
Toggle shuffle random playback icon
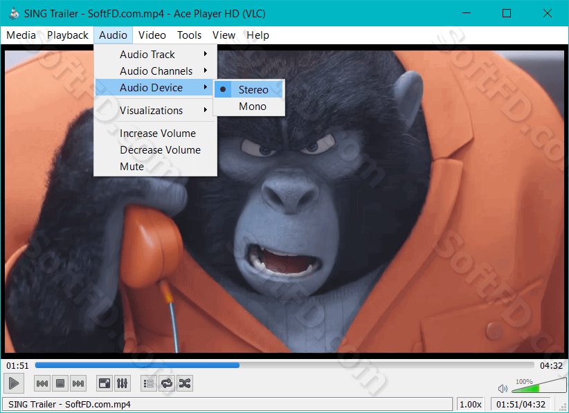tap(185, 383)
